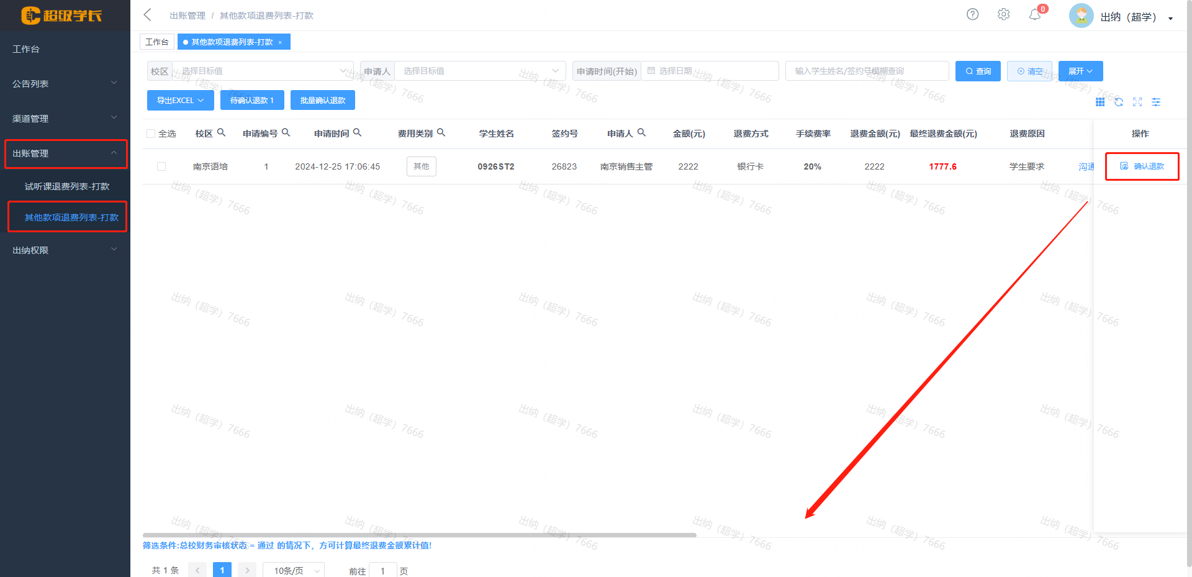Viewport: 1192px width, 577px height.
Task: Go back using the header left arrow
Action: pos(148,15)
